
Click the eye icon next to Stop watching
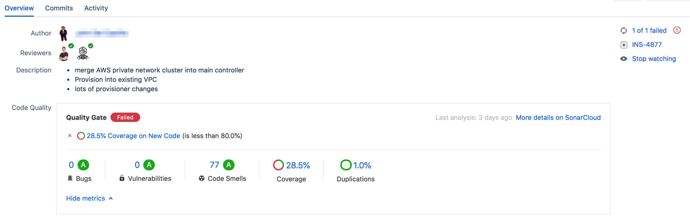624,58
